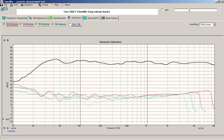Enable the 2nd -> 5th checkbox
This screenshot has height=140, width=224.
(x=70, y=24)
